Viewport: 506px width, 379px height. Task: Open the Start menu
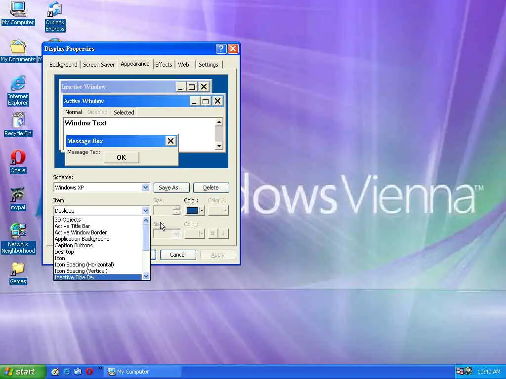[x=23, y=372]
